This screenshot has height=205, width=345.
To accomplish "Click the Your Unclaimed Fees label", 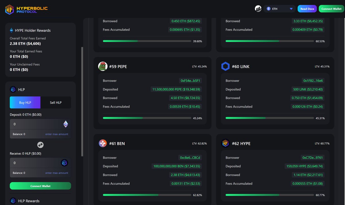I will click(x=25, y=64).
